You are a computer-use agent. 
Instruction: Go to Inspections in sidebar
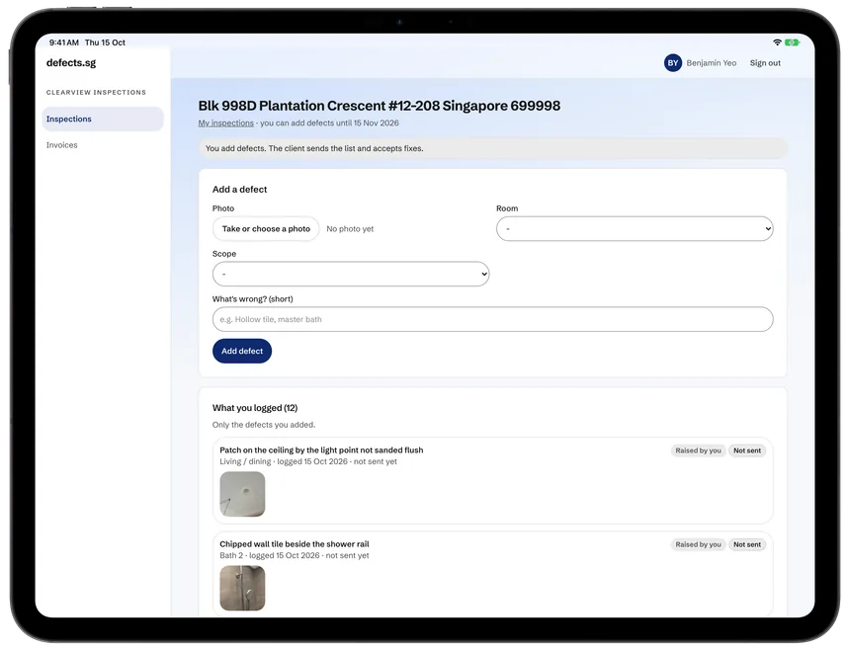point(103,119)
